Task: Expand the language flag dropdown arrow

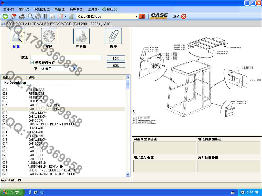Action: pyautogui.click(x=146, y=17)
